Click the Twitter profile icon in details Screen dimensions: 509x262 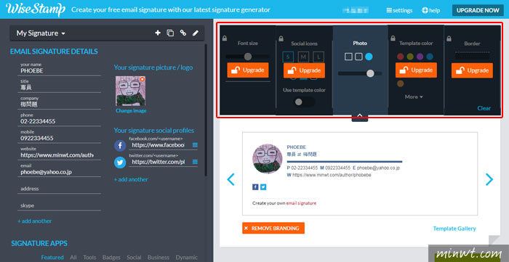coord(120,163)
